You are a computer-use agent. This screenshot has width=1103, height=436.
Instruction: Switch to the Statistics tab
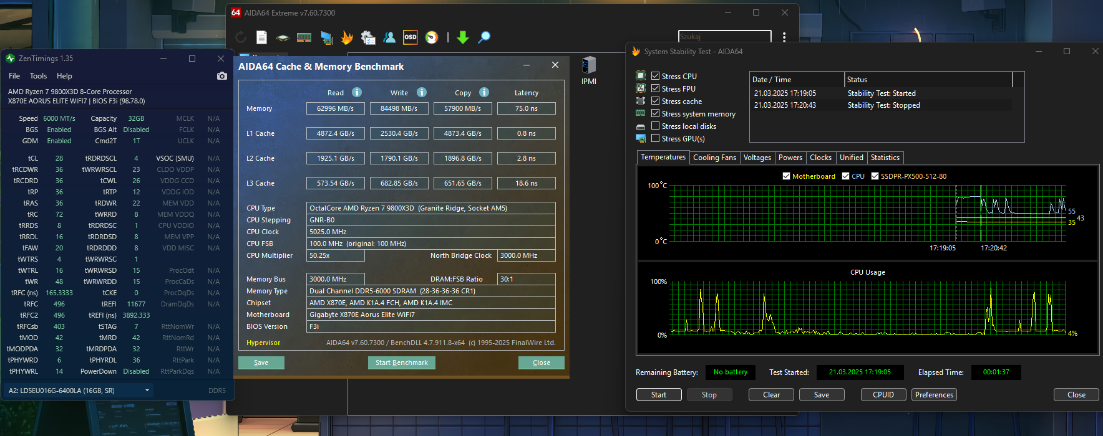[x=885, y=158]
